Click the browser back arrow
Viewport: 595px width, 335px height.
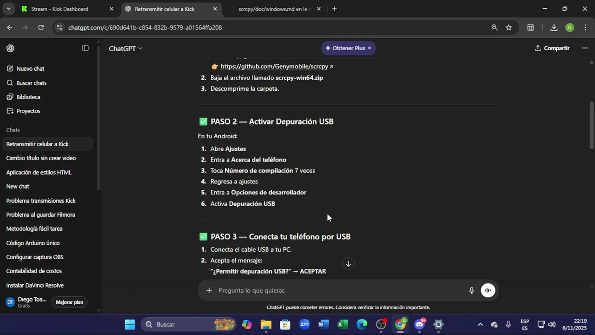tap(10, 27)
